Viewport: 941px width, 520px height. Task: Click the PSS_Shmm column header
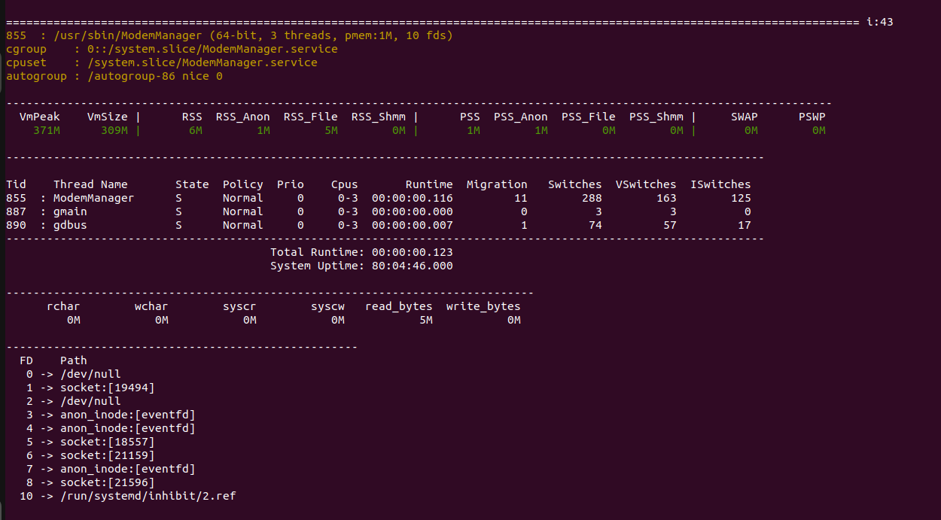[x=656, y=117]
